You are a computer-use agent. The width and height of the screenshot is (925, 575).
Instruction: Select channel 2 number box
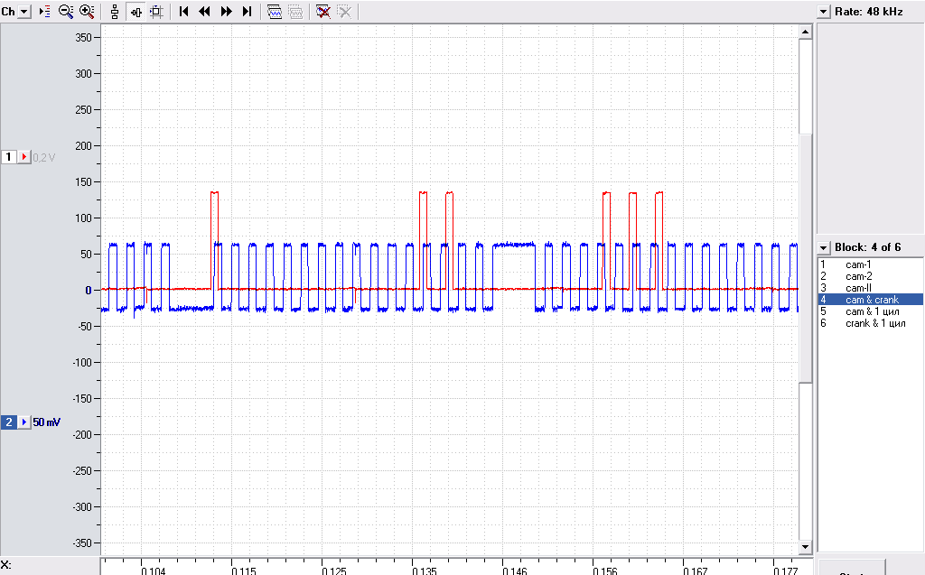pos(9,422)
